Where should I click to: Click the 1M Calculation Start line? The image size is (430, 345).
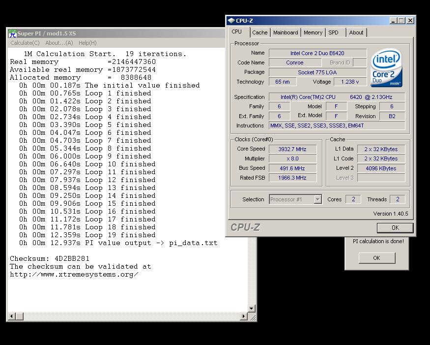[105, 54]
